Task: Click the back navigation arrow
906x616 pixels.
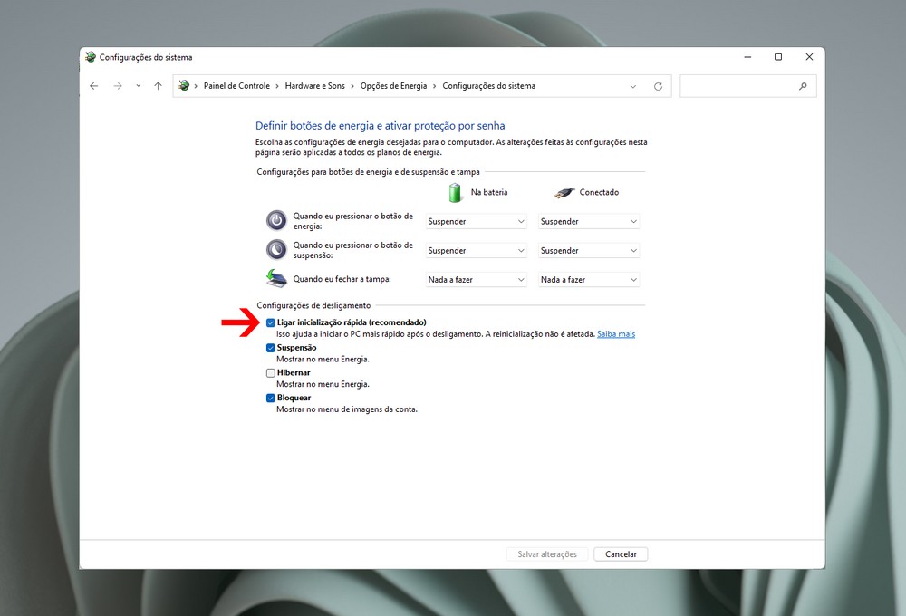Action: point(94,86)
